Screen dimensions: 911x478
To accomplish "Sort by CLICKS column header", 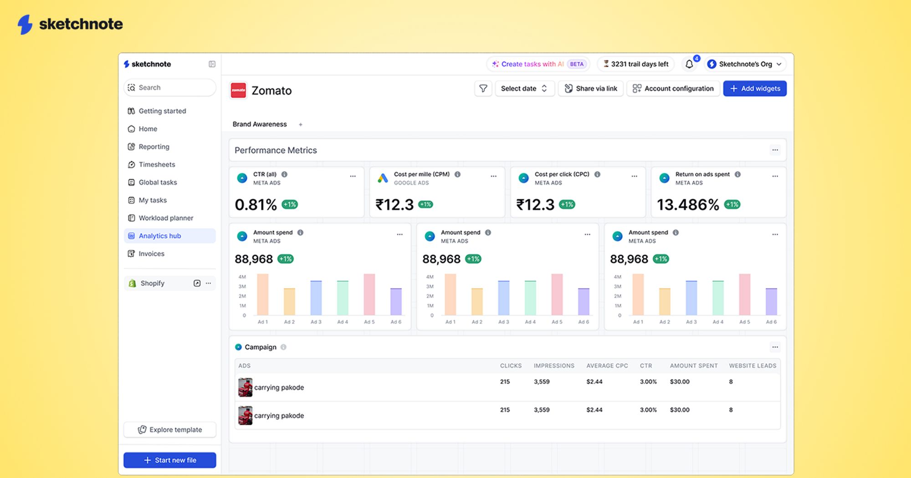I will pos(511,366).
